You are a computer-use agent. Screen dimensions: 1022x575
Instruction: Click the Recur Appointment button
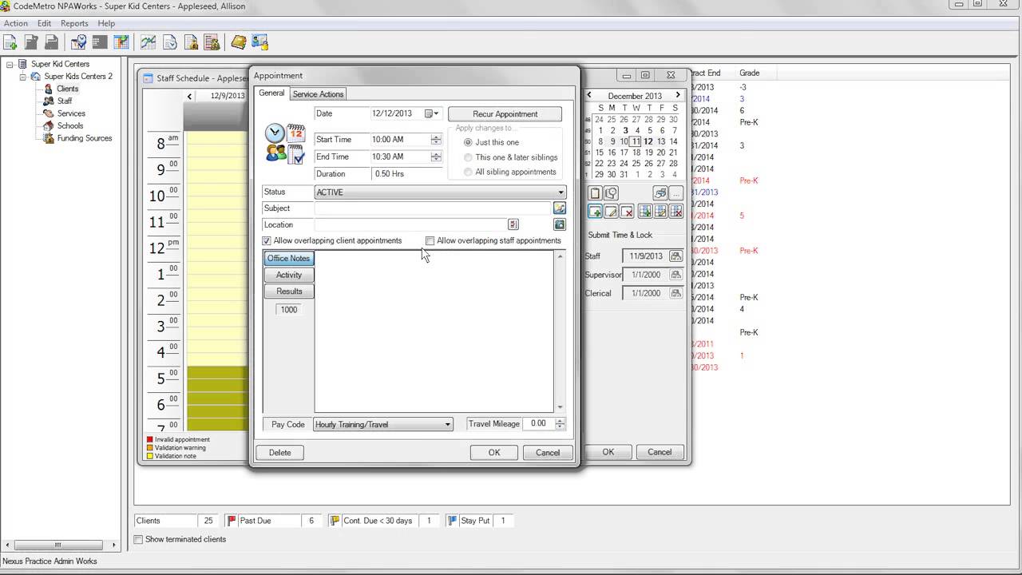click(505, 114)
